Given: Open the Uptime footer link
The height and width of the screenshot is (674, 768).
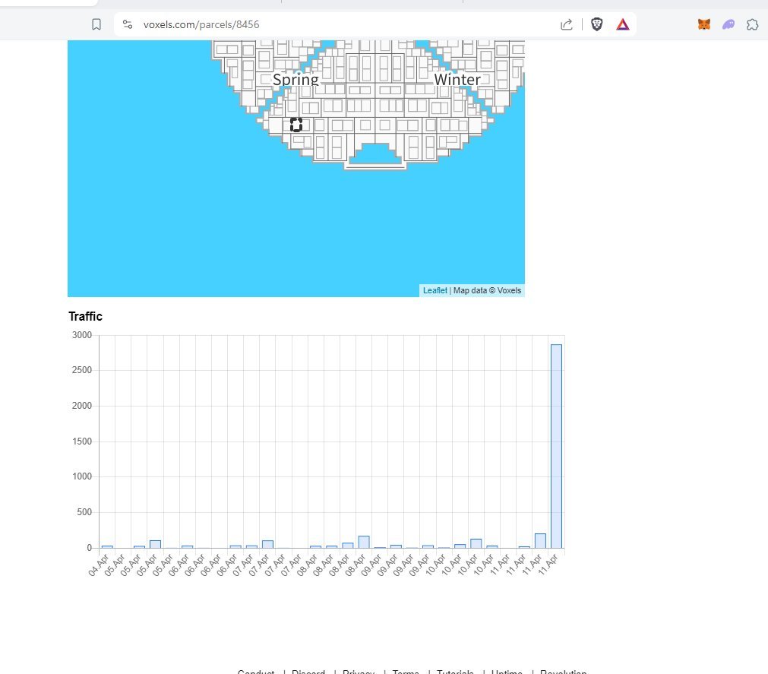Looking at the screenshot, I should [x=507, y=672].
